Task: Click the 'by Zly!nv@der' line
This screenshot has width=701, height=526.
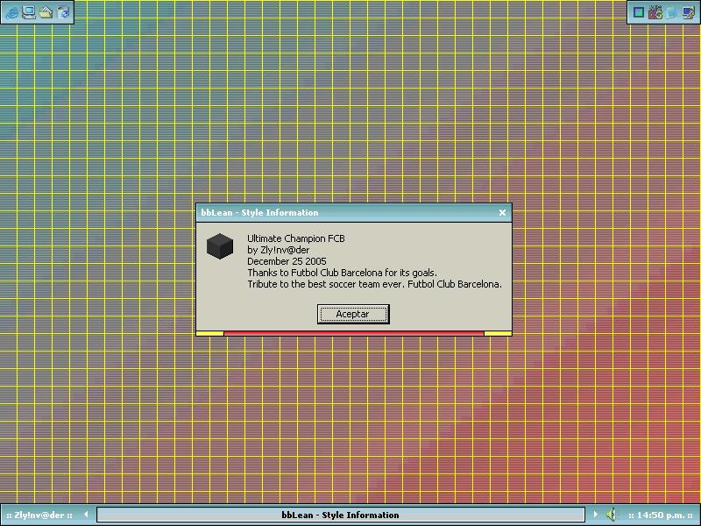Action: 278,250
